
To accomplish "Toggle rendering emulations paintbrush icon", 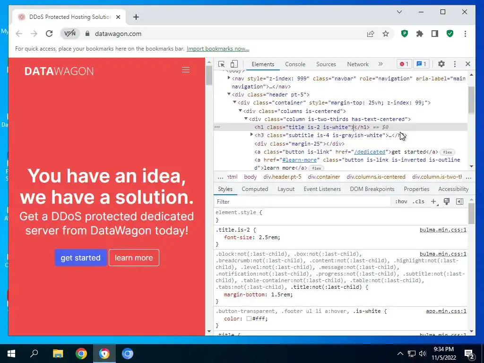I will point(446,201).
